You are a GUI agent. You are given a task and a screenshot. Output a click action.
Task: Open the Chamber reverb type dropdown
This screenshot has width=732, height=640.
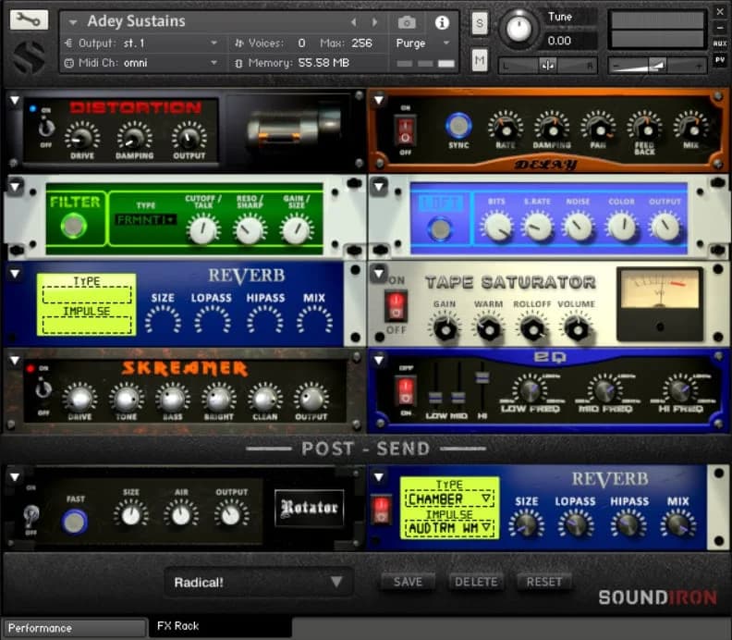449,499
